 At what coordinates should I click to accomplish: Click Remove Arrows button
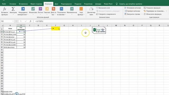tap(132, 14)
